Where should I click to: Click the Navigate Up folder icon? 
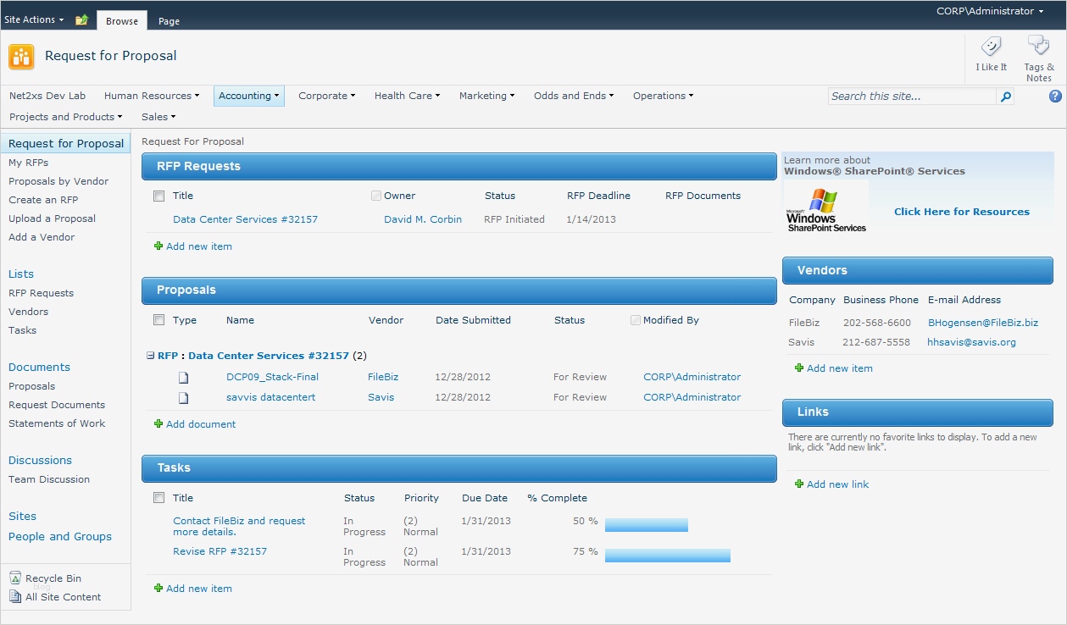[81, 19]
